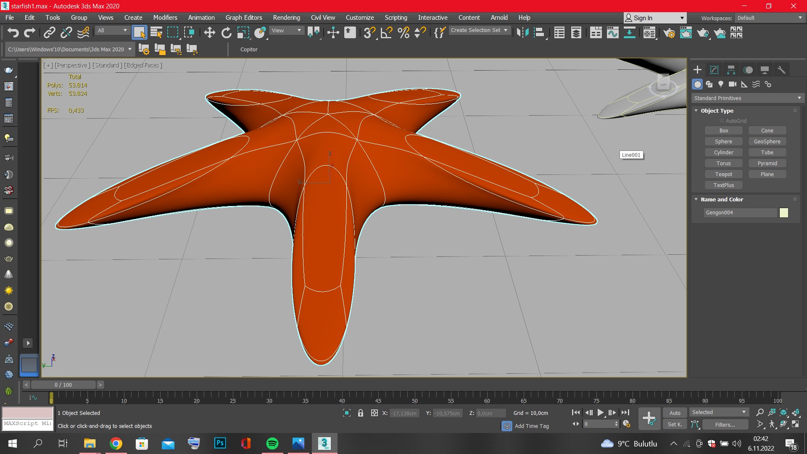The image size is (807, 454).
Task: Open the Graph Editors menu
Action: pyautogui.click(x=244, y=18)
